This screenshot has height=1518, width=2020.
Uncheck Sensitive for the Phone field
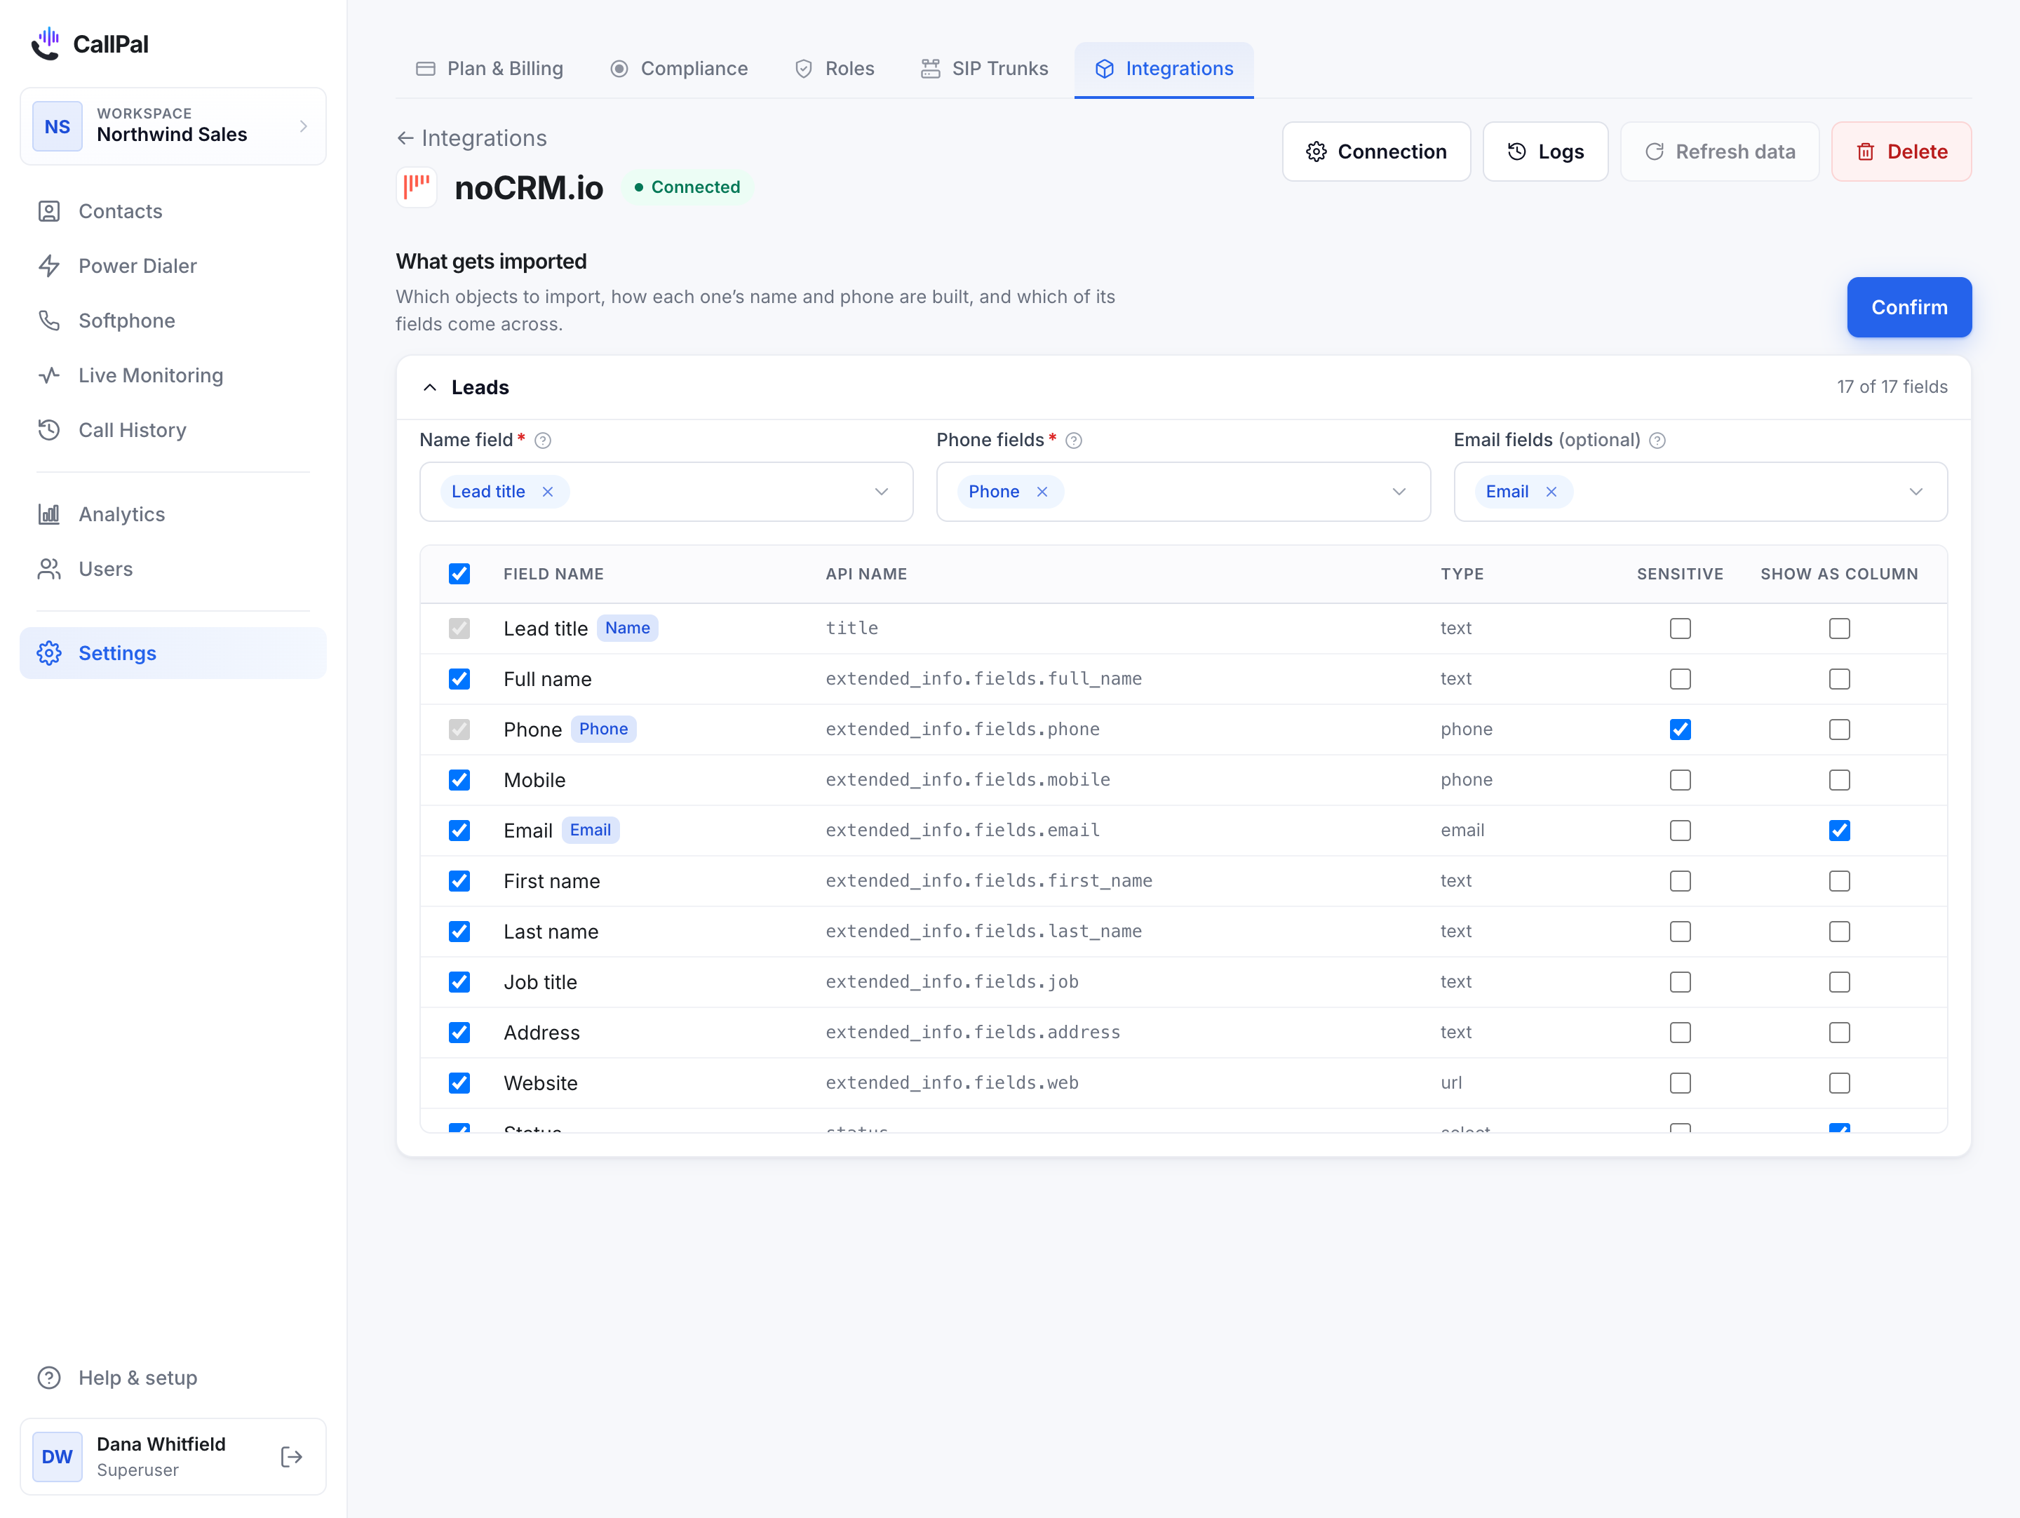1681,729
